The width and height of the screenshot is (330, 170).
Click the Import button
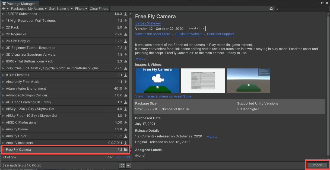coord(318,165)
